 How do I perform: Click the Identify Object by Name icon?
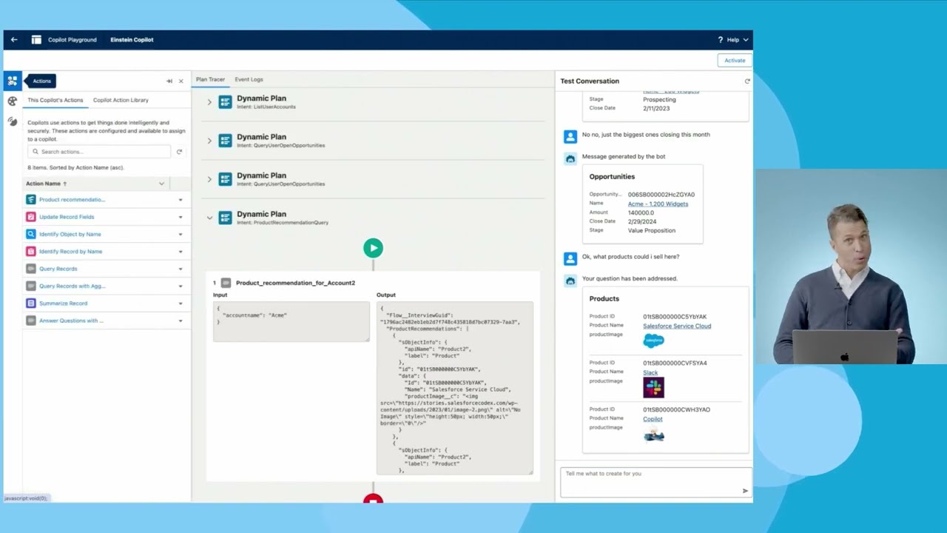coord(31,234)
